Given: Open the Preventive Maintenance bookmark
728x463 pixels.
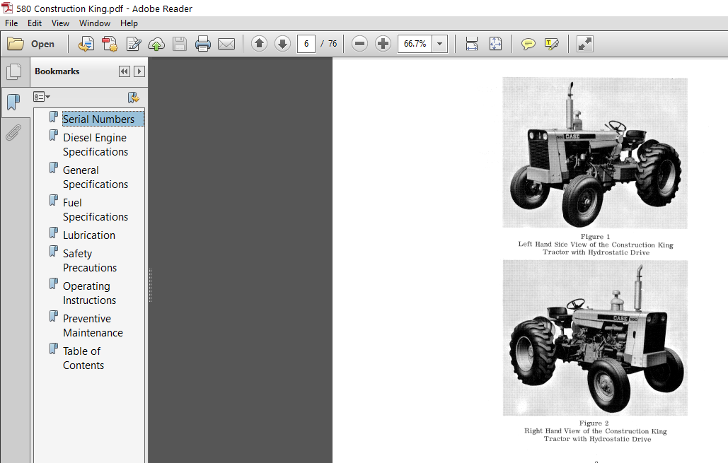Looking at the screenshot, I should (x=93, y=326).
